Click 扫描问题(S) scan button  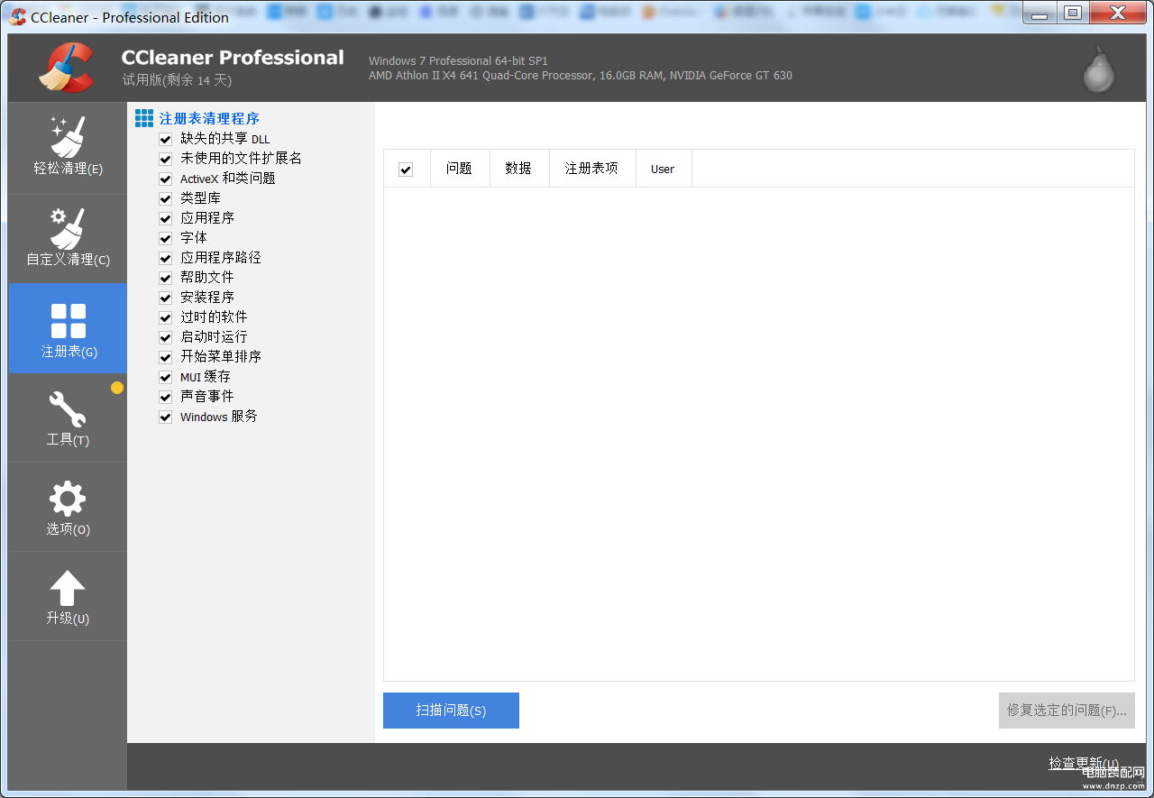tap(451, 711)
